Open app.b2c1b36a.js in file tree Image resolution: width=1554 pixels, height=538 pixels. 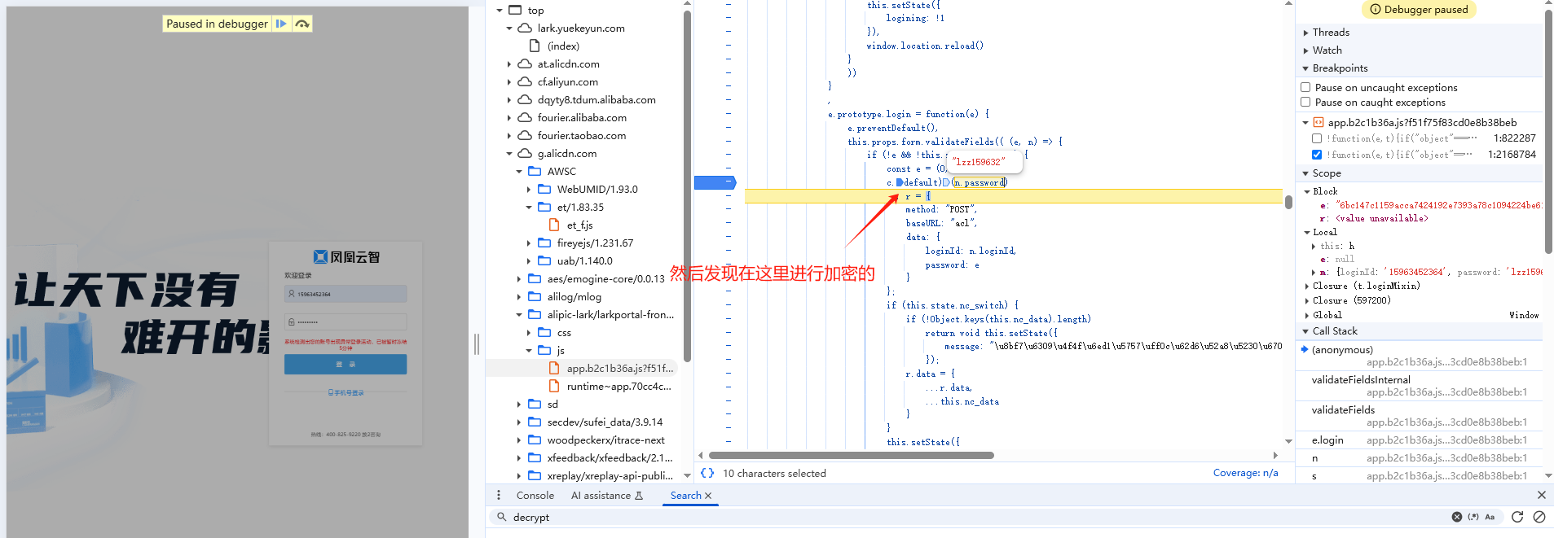(620, 368)
